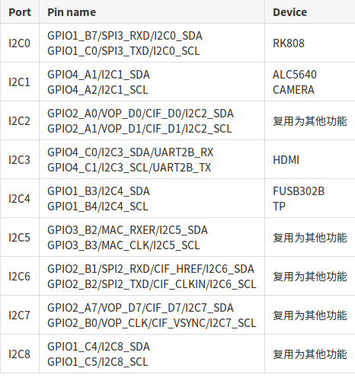Screen dimensions: 355x378
Task: Select the ALC5640 device text
Action: pyautogui.click(x=295, y=75)
